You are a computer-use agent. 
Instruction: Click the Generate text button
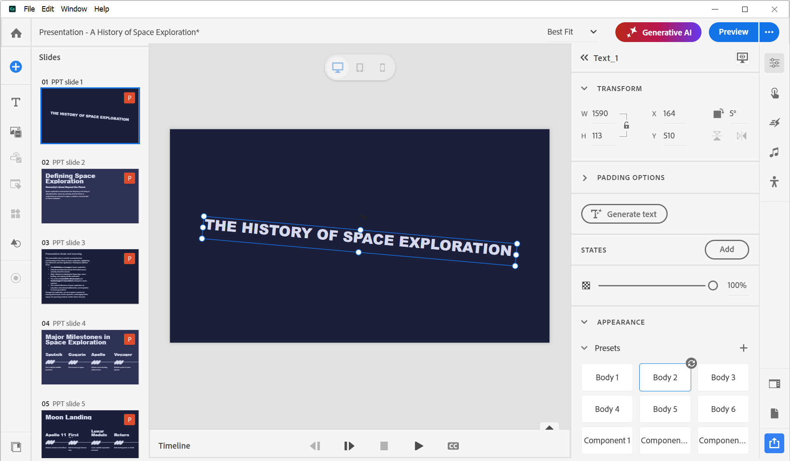[624, 214]
